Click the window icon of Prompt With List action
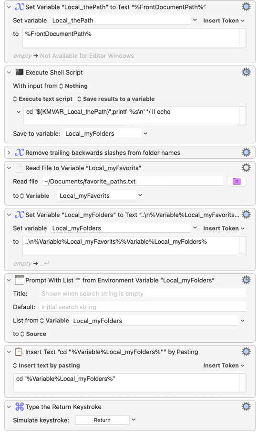259x433 pixels. [19, 280]
